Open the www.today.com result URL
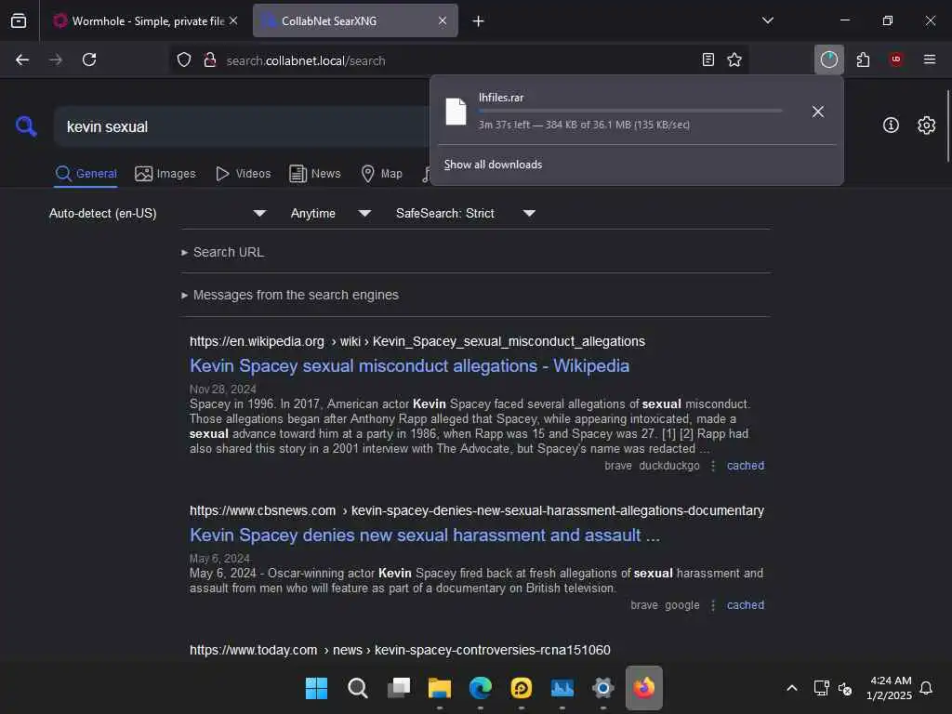 click(400, 650)
